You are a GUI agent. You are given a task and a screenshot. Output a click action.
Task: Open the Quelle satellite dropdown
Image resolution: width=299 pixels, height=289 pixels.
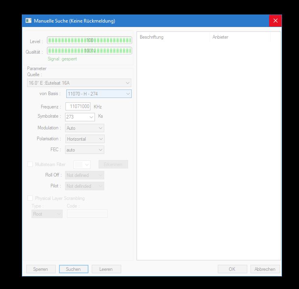(x=79, y=83)
